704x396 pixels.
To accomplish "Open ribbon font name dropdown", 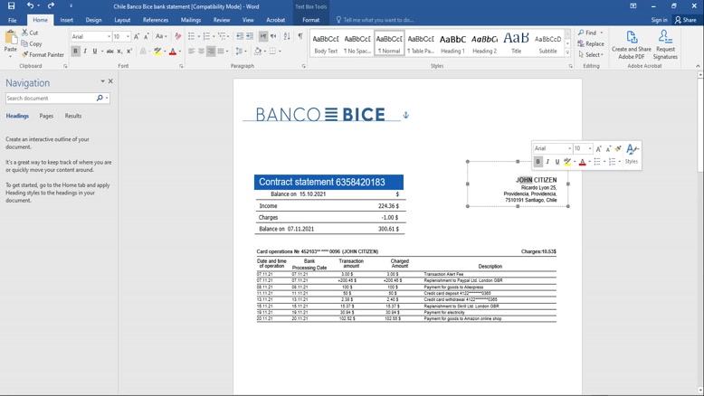I will [x=109, y=36].
